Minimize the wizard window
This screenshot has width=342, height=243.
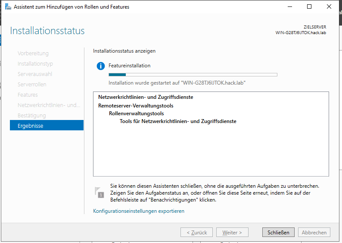[289, 7]
